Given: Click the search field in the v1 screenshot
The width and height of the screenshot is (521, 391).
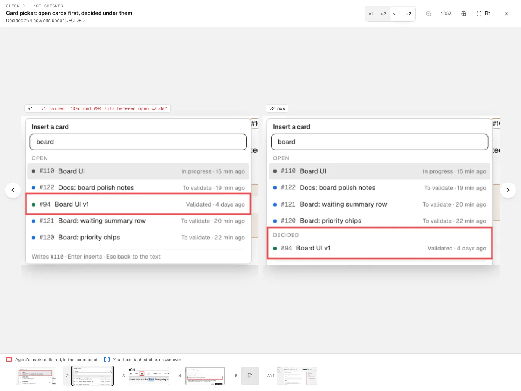Looking at the screenshot, I should (x=138, y=142).
